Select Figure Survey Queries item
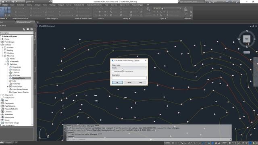This screenshot has height=145, width=258. coord(21,92)
